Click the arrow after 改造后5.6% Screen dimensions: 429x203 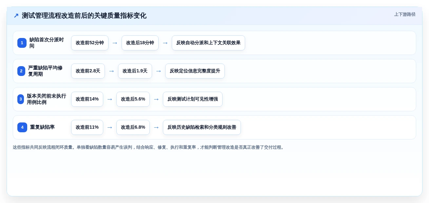(156, 99)
